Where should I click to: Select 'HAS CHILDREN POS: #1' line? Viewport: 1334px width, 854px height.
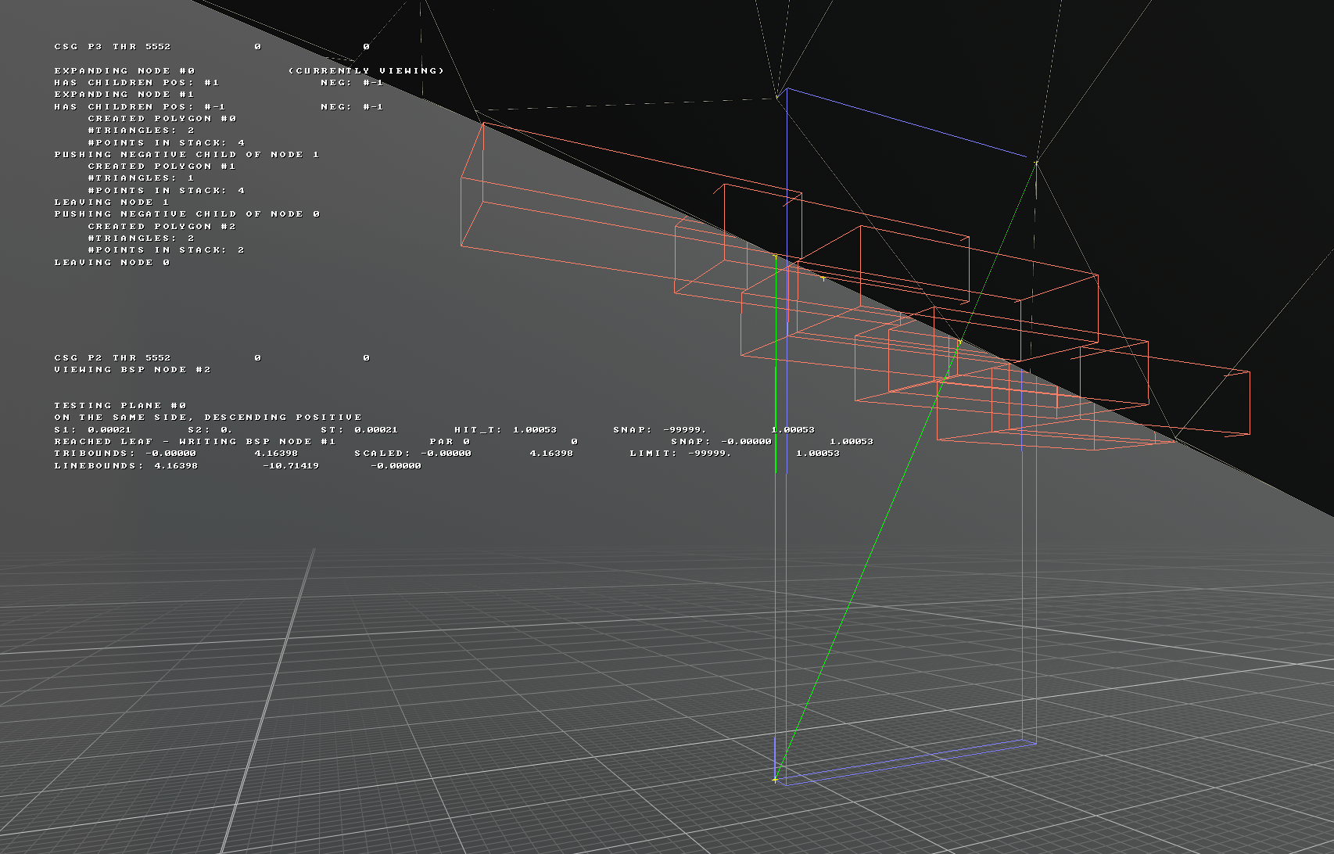coord(137,83)
